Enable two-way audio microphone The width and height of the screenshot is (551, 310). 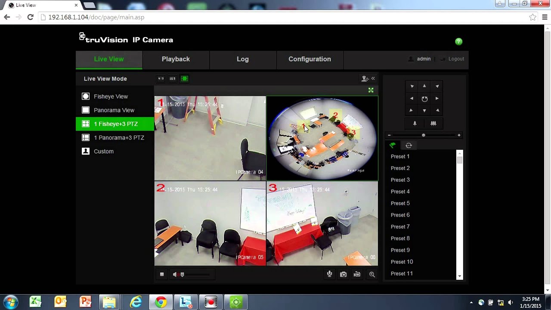coord(329,274)
